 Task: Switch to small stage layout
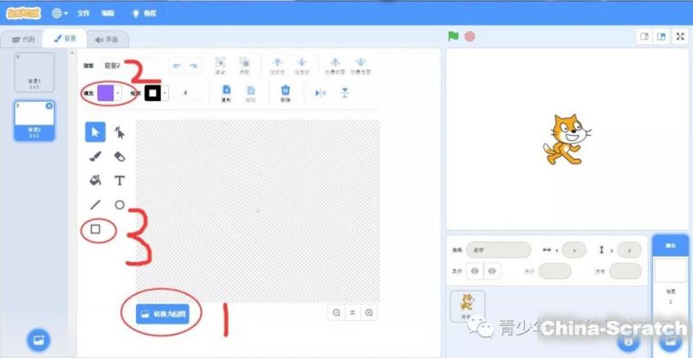coord(644,36)
